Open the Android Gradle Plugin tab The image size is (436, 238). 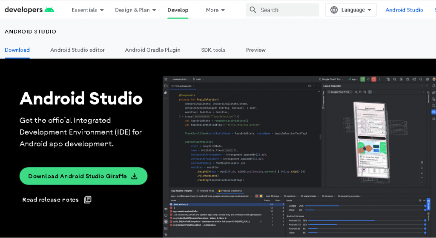153,50
